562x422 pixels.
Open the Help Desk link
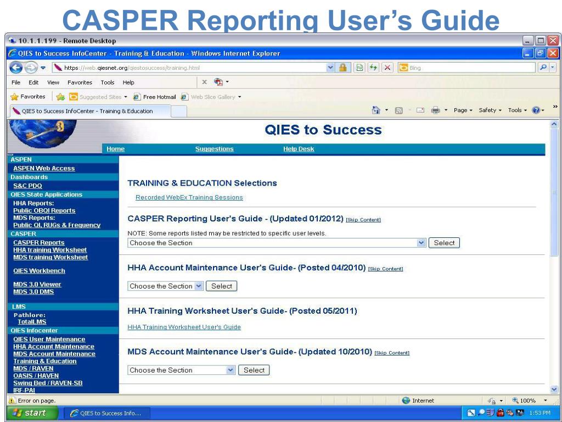click(x=299, y=149)
